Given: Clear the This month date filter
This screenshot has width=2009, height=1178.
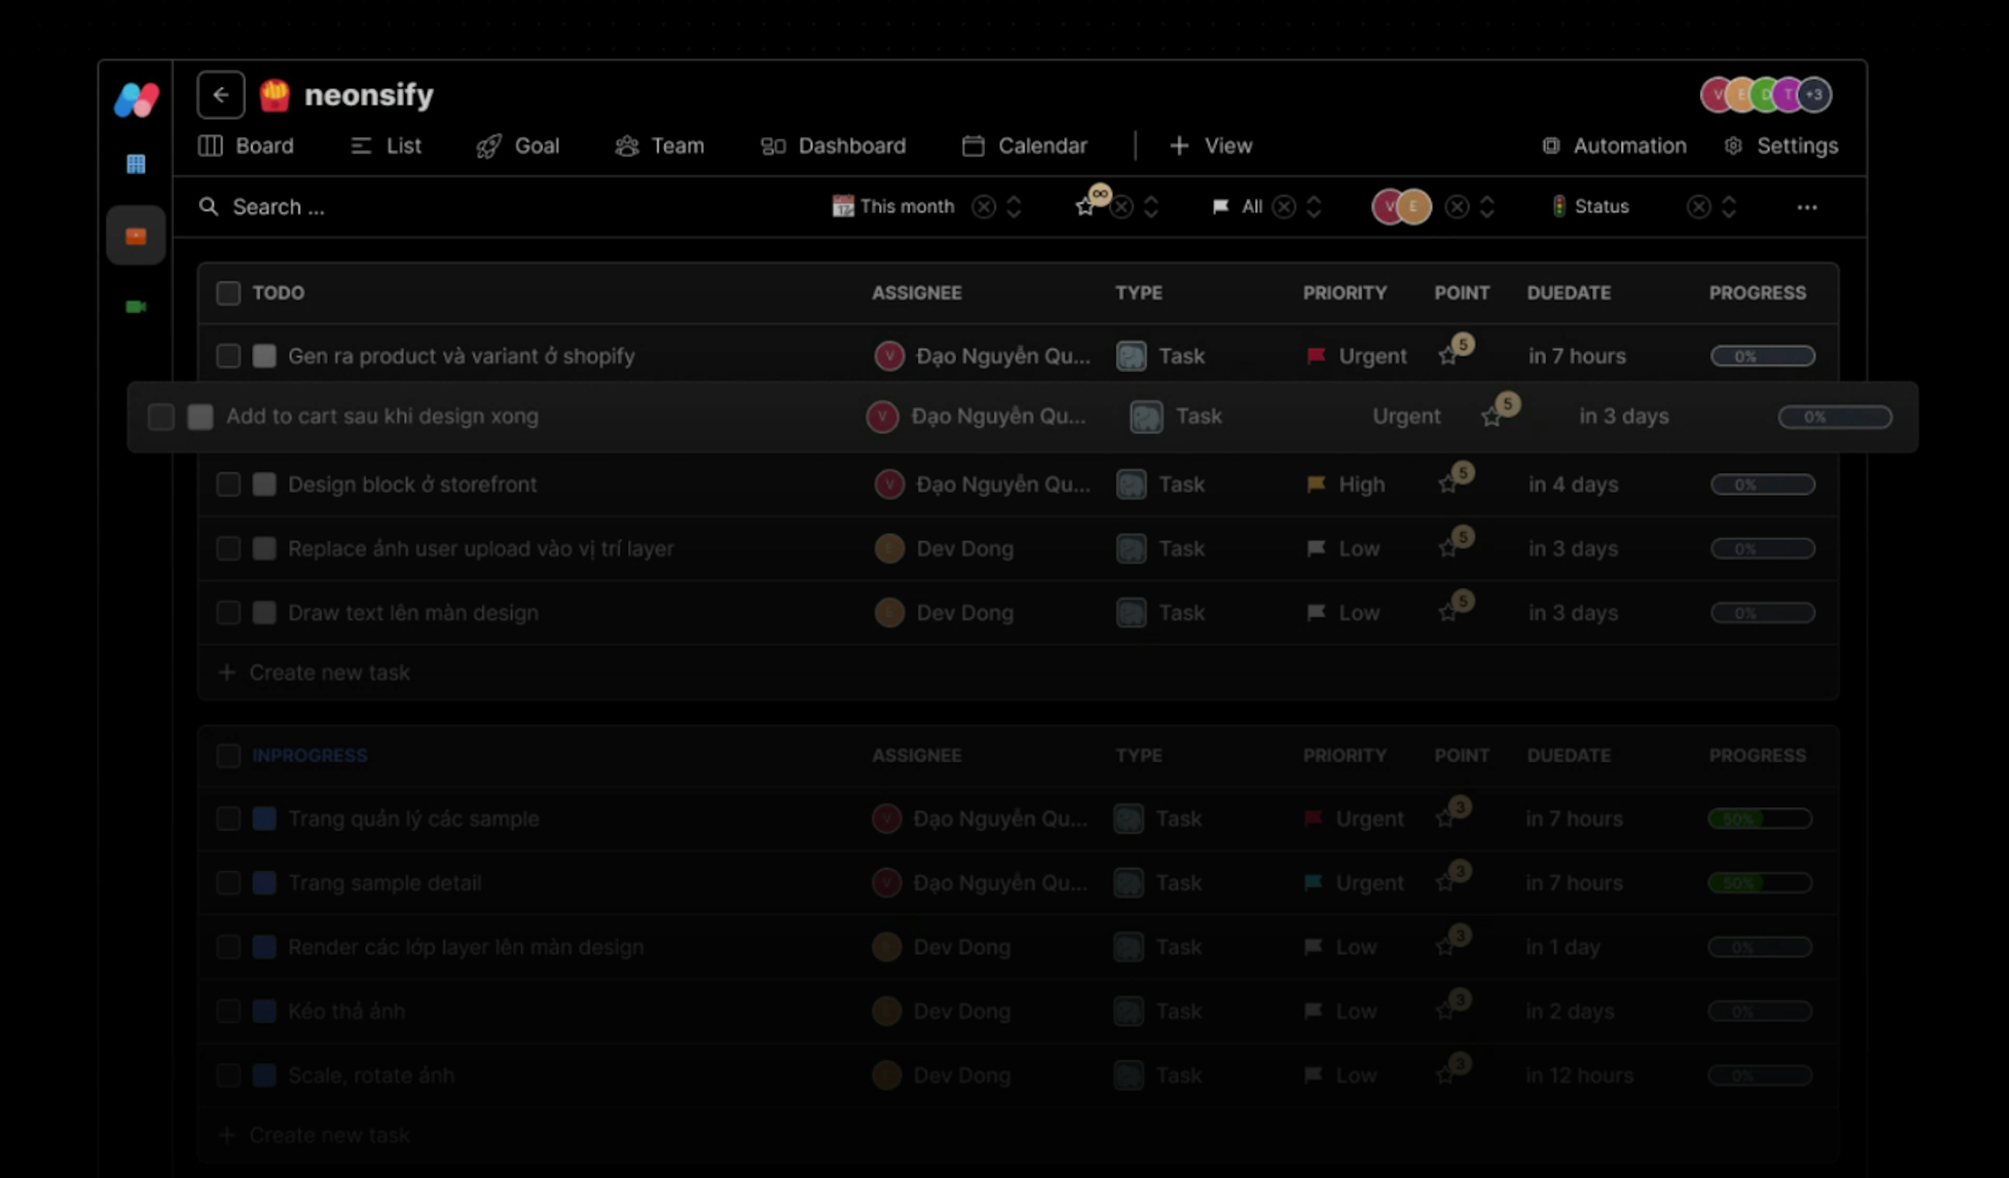Looking at the screenshot, I should (x=984, y=207).
